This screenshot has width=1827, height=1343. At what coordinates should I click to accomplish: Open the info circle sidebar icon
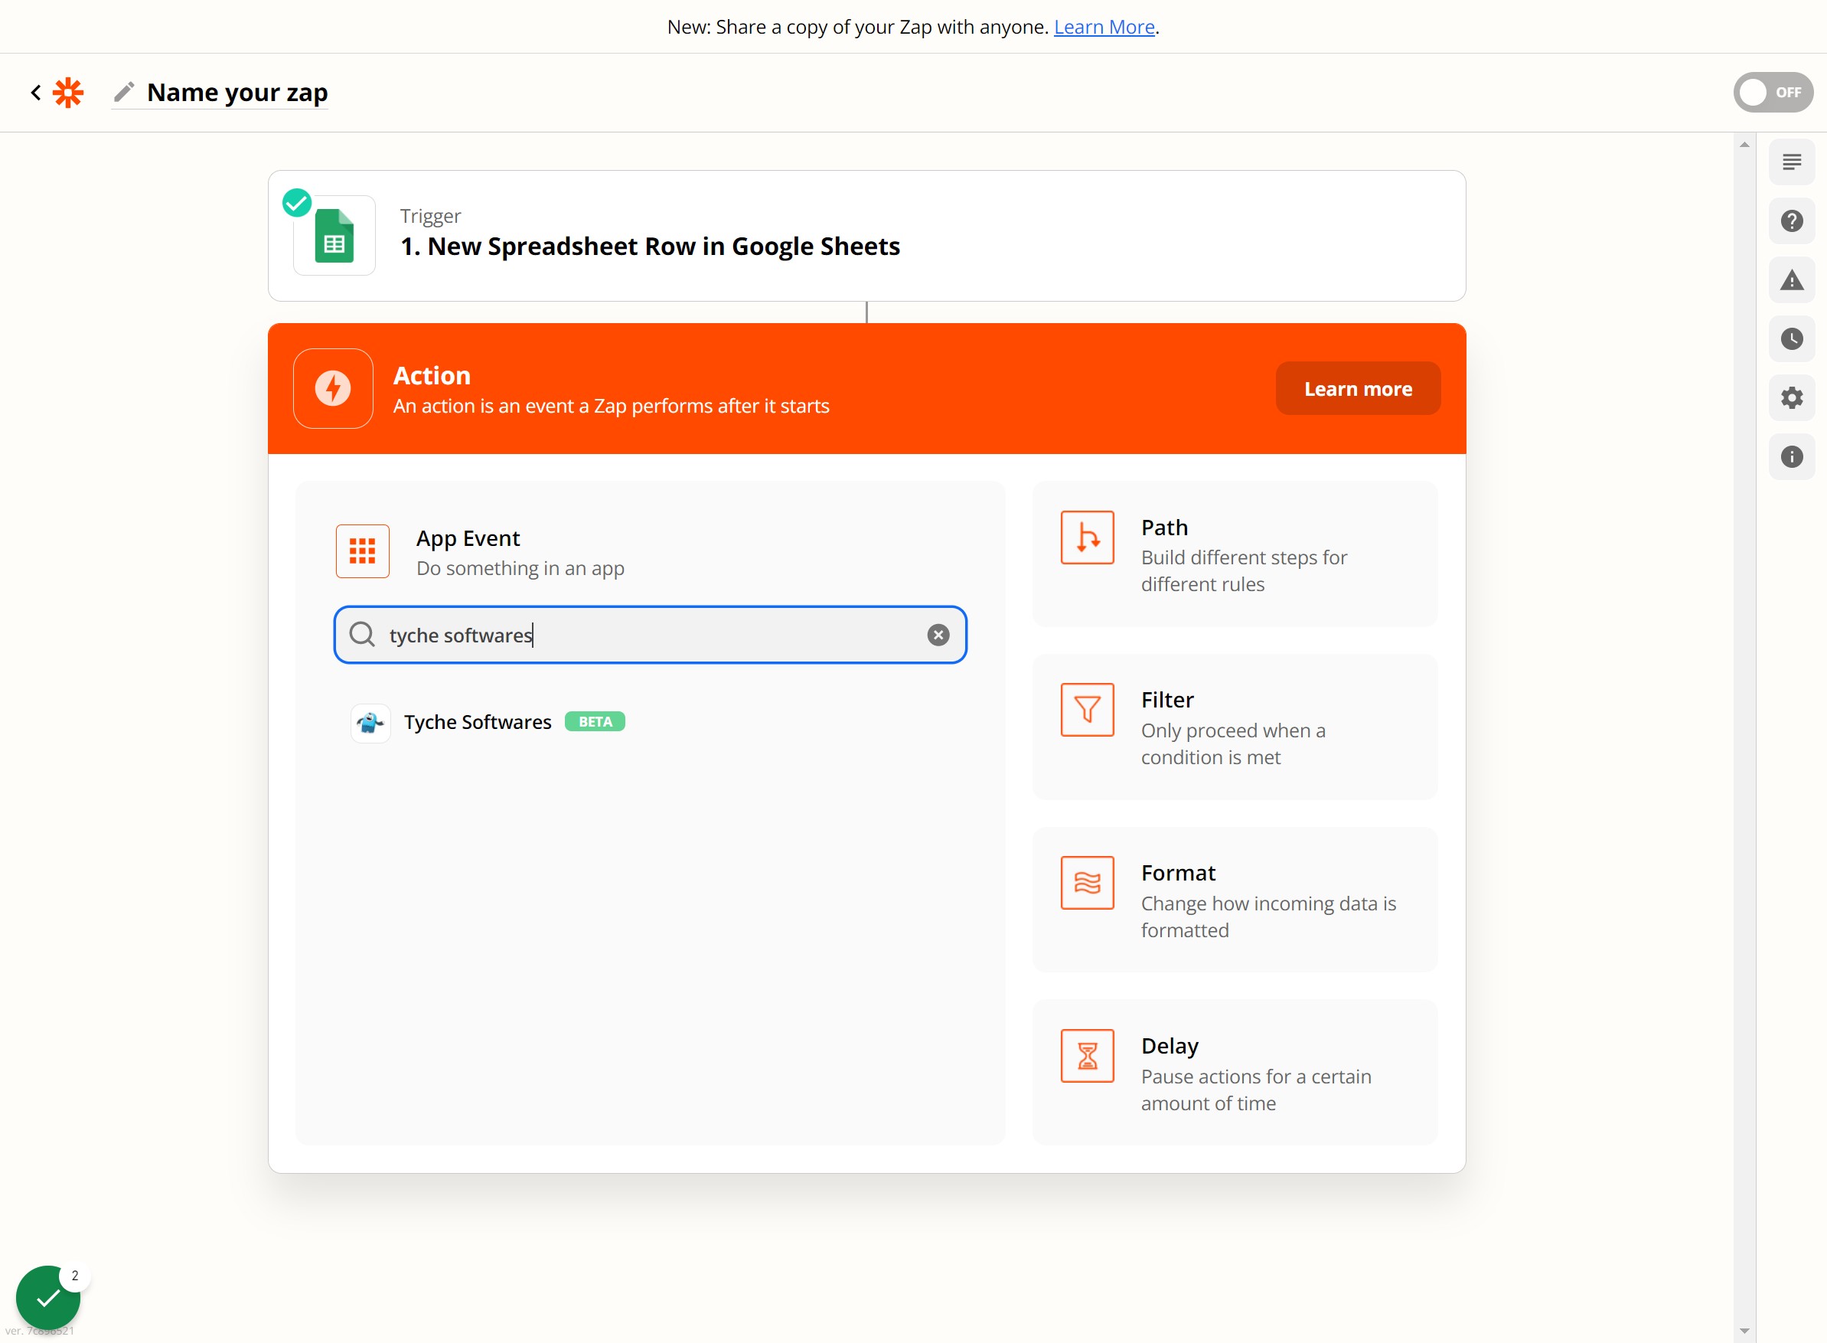tap(1791, 457)
